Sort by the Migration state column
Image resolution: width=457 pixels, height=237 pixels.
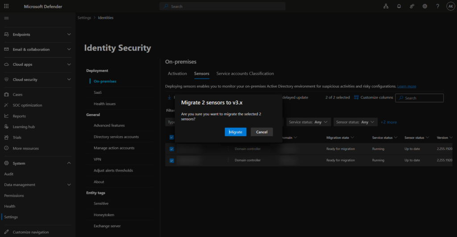click(x=340, y=138)
